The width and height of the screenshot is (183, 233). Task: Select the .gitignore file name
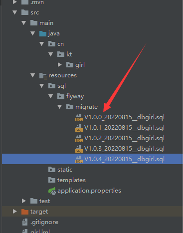click(44, 222)
